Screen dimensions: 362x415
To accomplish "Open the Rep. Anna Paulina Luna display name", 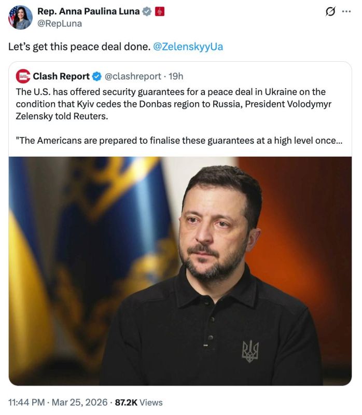I will point(88,11).
